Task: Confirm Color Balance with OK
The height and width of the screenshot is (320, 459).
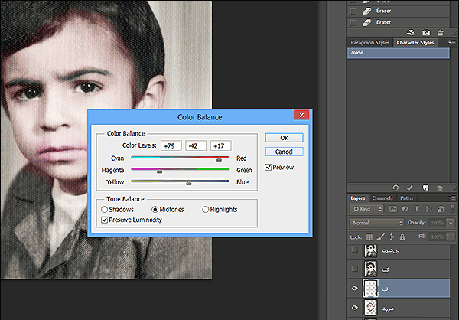Action: (285, 138)
